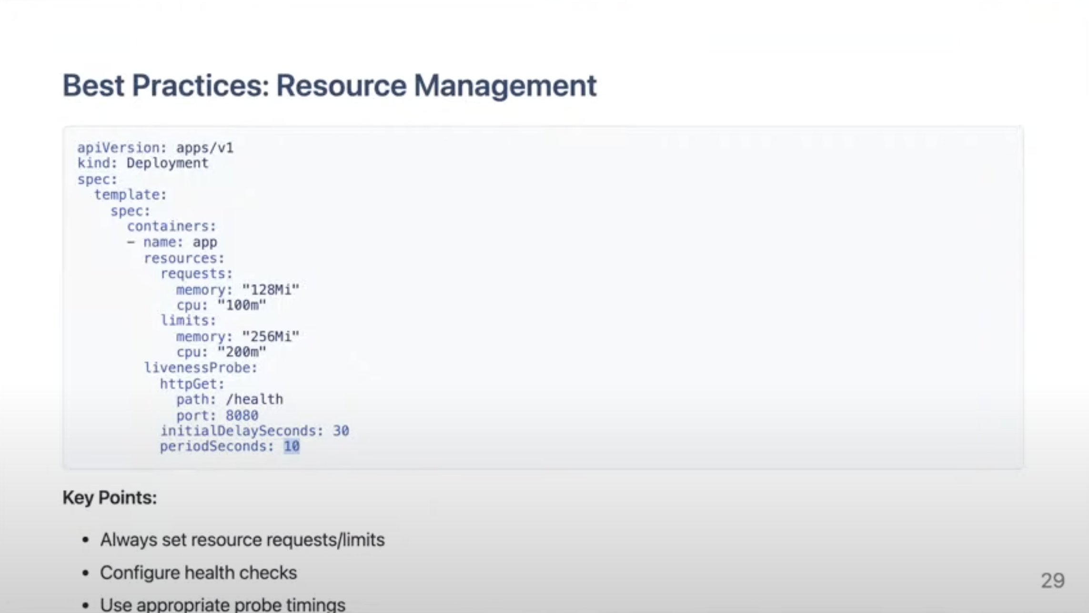Click the cpu "200m" value
Screen dimensions: 1089x613
[x=242, y=352]
